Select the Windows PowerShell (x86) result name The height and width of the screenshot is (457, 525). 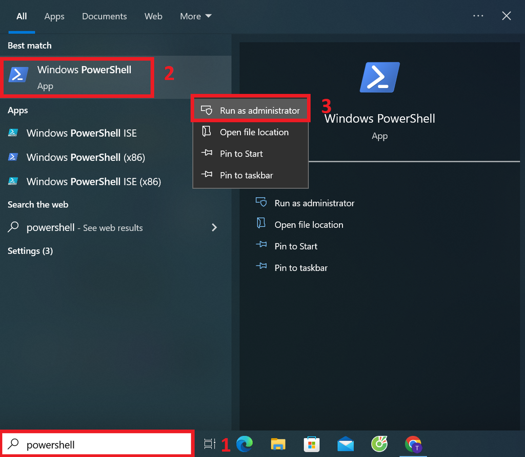point(86,157)
